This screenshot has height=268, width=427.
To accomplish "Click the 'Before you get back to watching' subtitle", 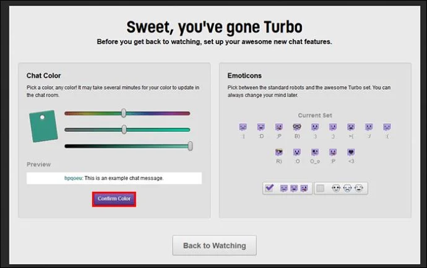I will [214, 41].
